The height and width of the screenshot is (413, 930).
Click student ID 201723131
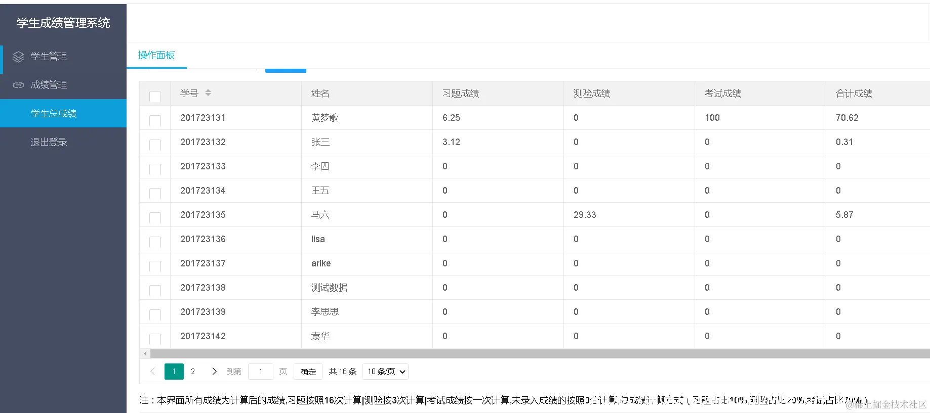point(203,118)
